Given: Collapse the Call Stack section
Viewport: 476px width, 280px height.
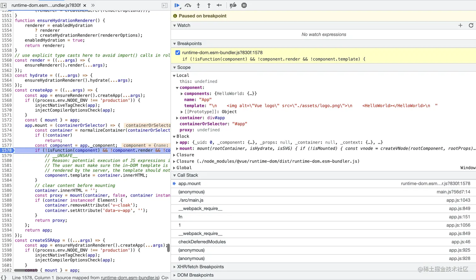Looking at the screenshot, I should coord(174,175).
